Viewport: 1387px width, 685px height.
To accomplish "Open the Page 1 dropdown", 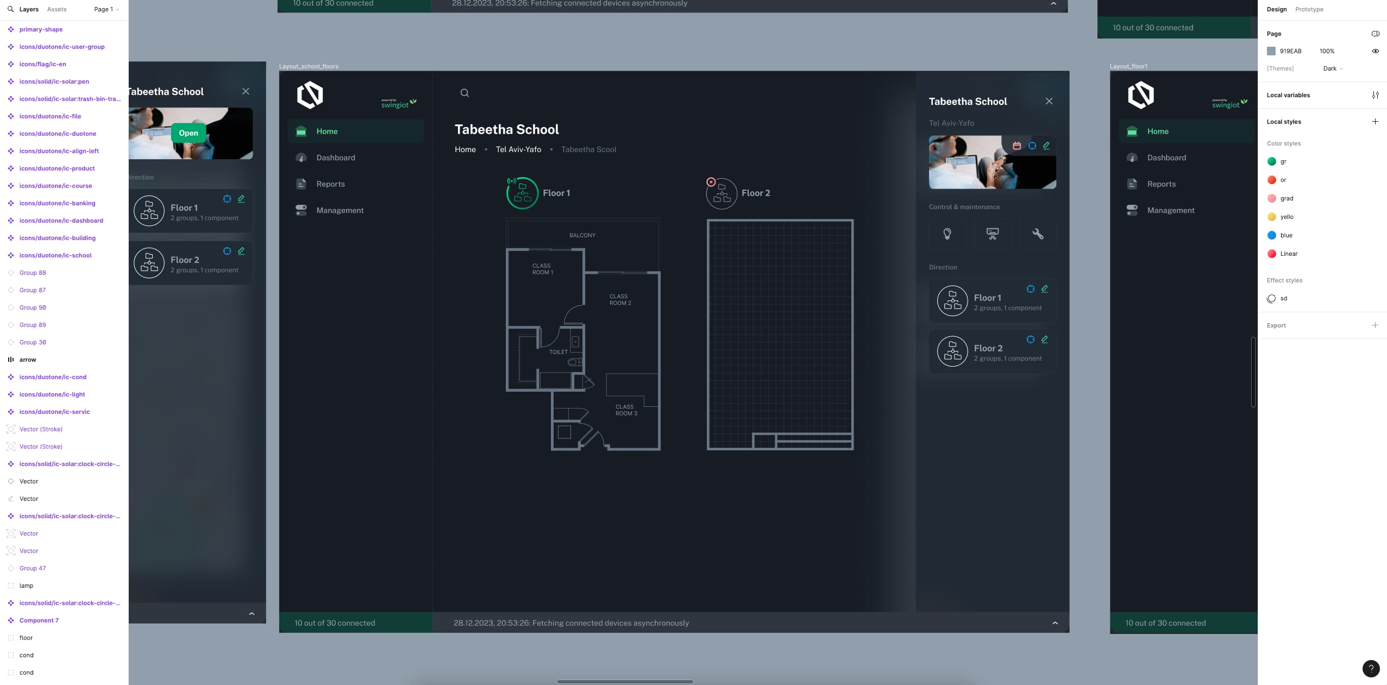I will [106, 9].
